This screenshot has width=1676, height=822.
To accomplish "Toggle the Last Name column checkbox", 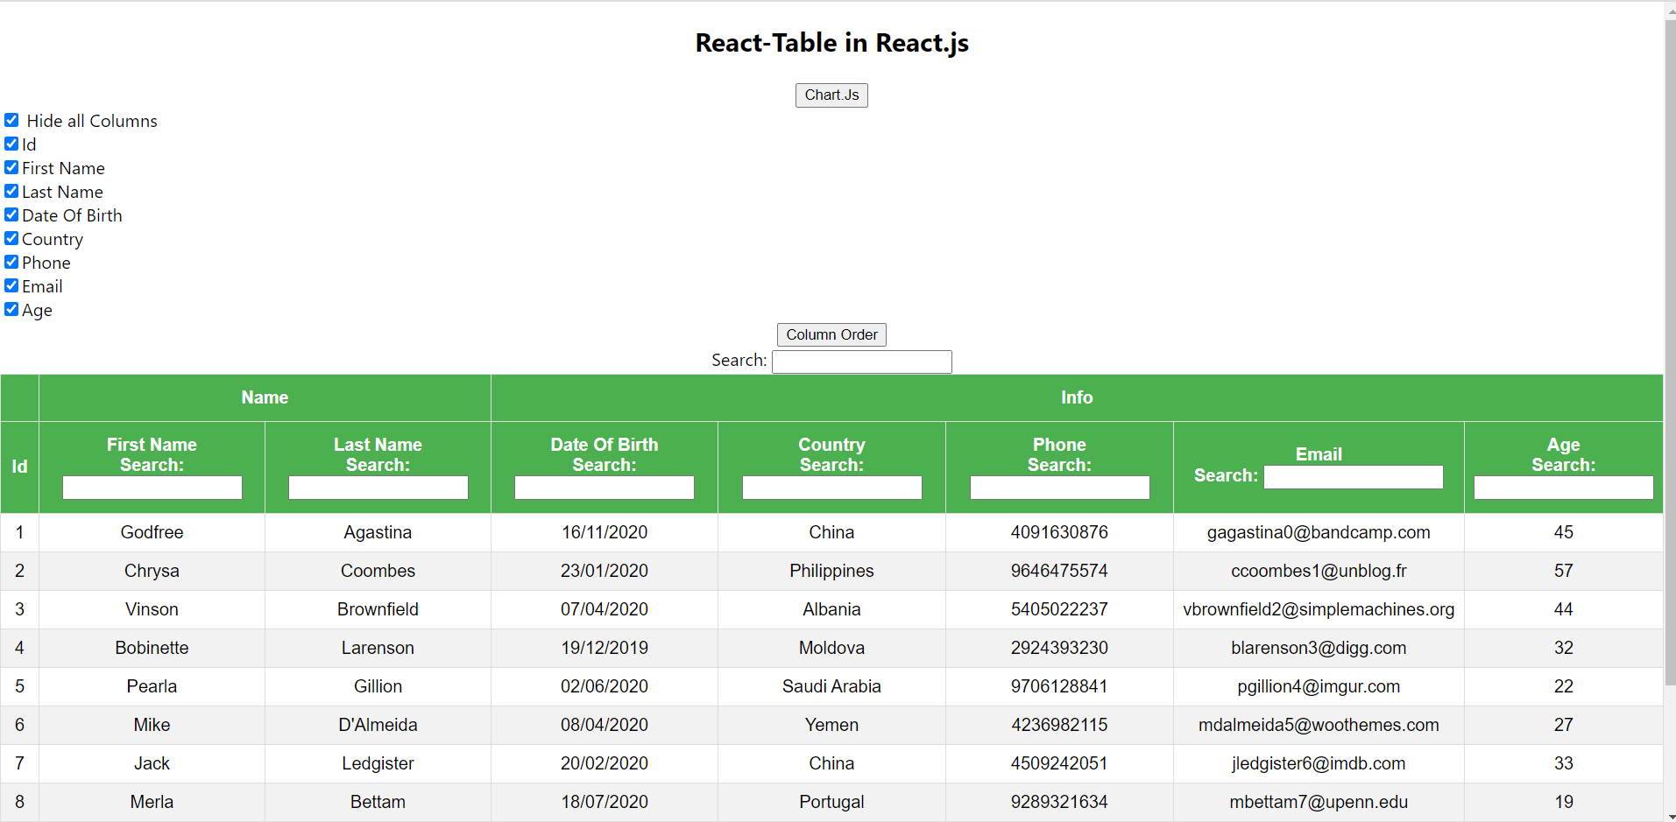I will coord(11,191).
